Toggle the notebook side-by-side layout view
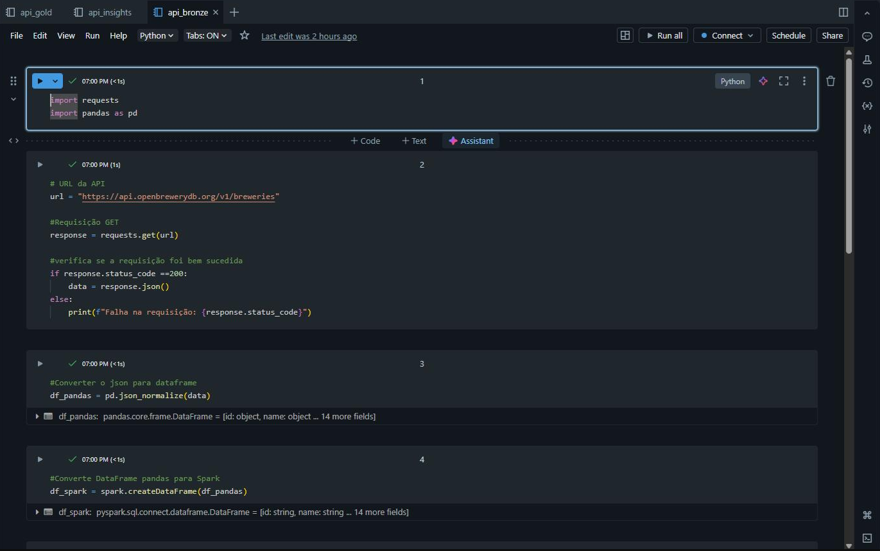 [625, 35]
